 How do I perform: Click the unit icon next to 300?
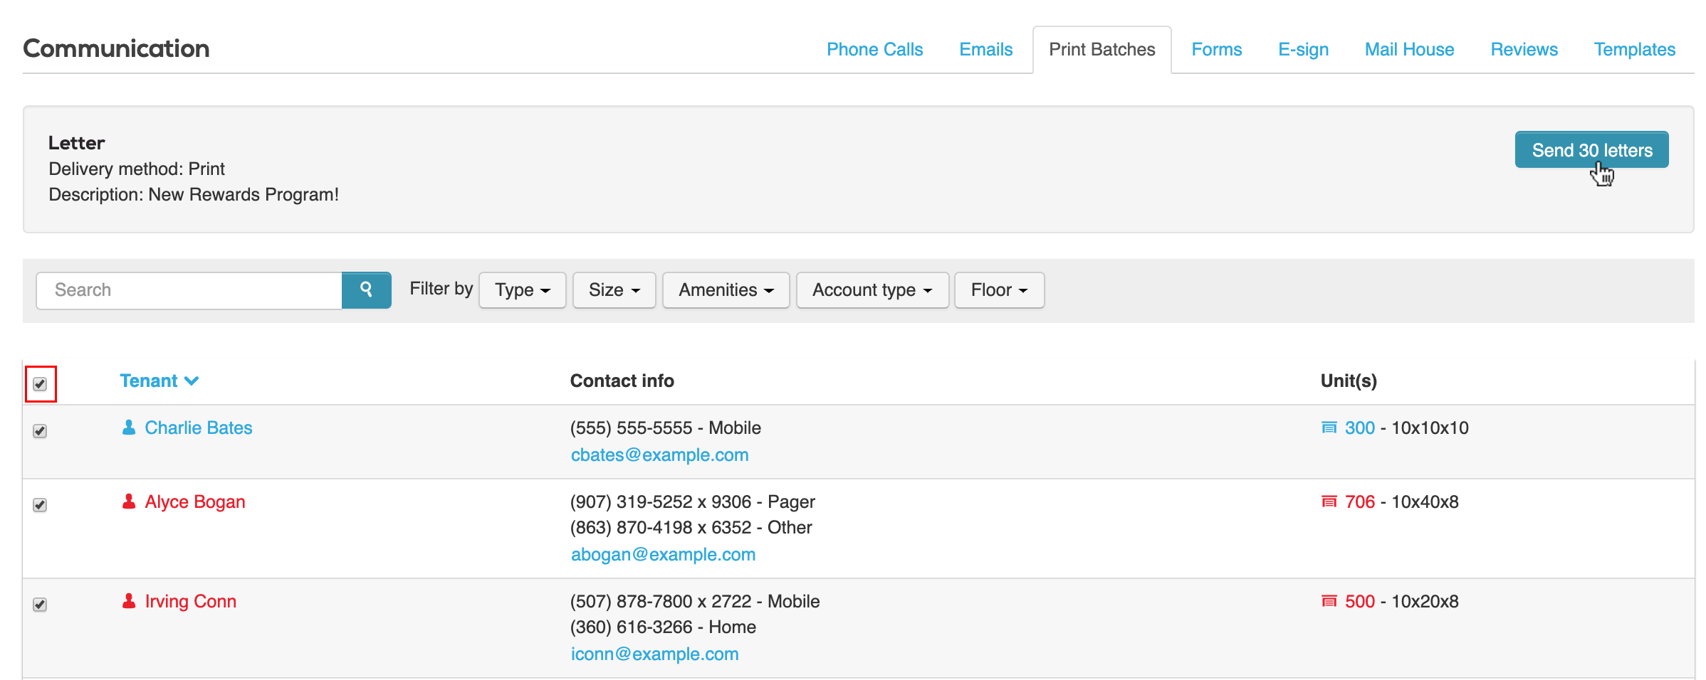[x=1329, y=427]
